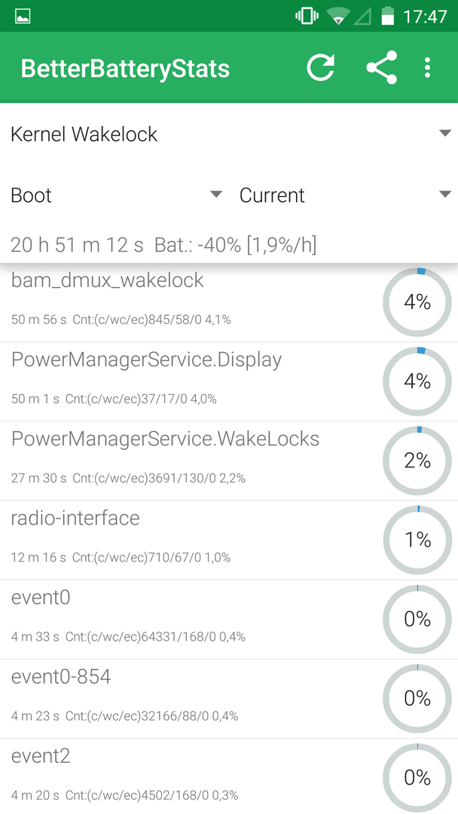458x814 pixels.
Task: Tap the image notification icon in status bar
Action: pyautogui.click(x=23, y=17)
